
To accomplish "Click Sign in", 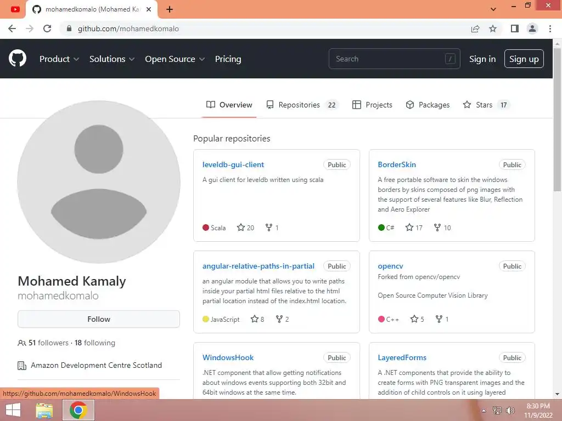I will tap(482, 59).
